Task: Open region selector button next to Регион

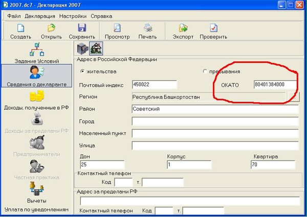Action: coord(293,97)
